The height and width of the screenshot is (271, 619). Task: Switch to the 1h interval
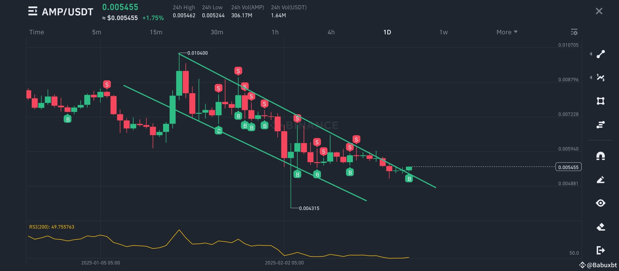(x=275, y=32)
